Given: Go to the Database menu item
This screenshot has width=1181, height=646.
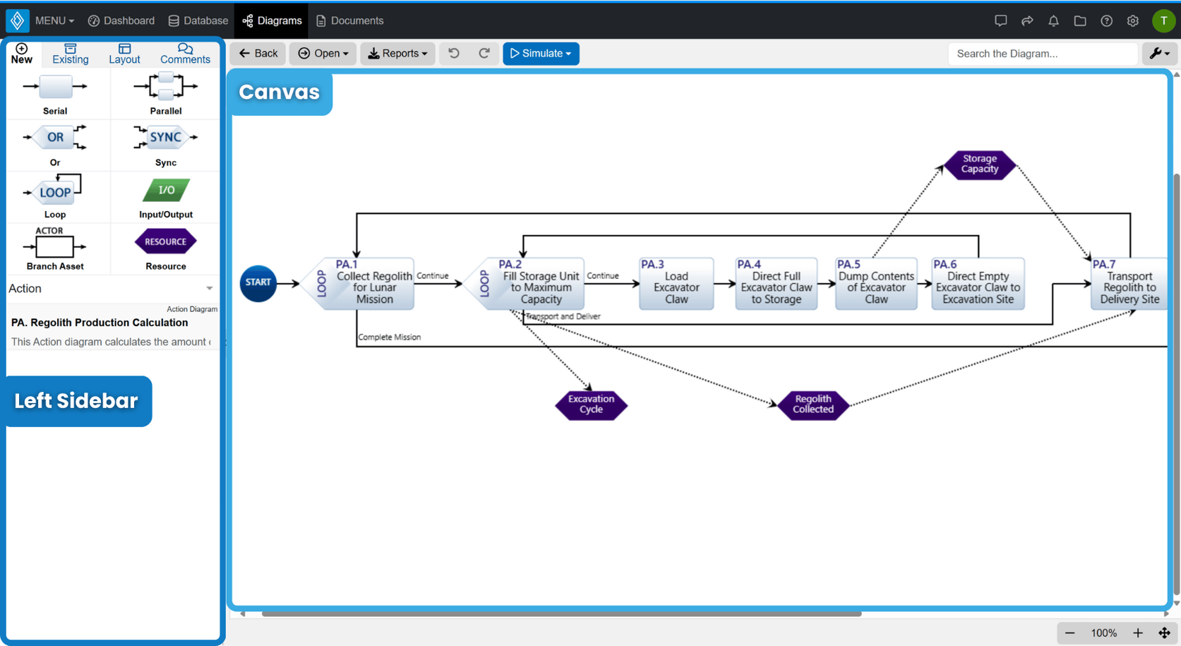Looking at the screenshot, I should point(198,20).
